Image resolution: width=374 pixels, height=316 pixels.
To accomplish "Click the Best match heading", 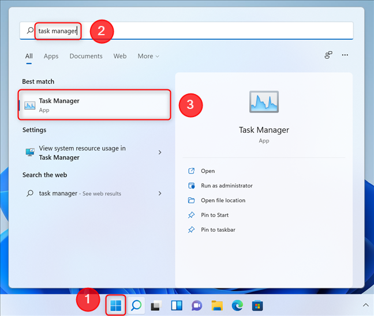I will (38, 81).
